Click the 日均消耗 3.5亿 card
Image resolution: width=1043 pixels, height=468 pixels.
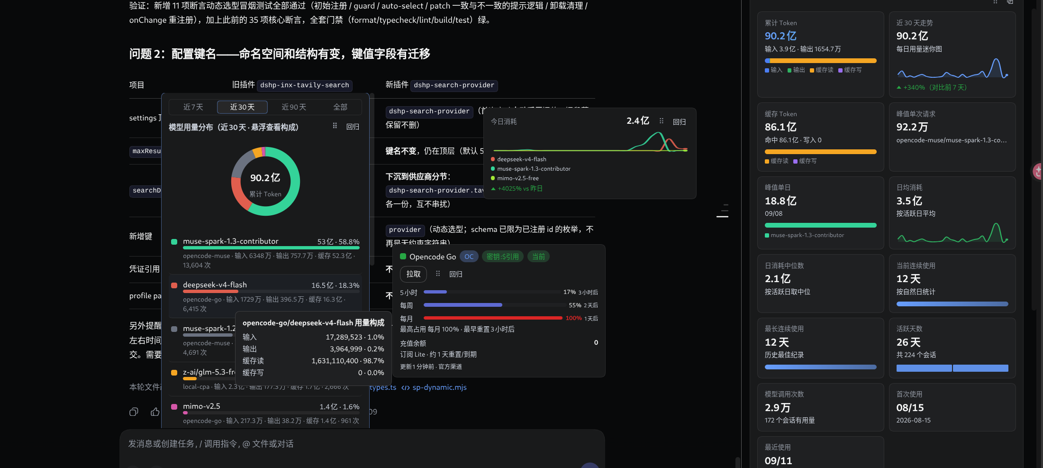tap(952, 212)
